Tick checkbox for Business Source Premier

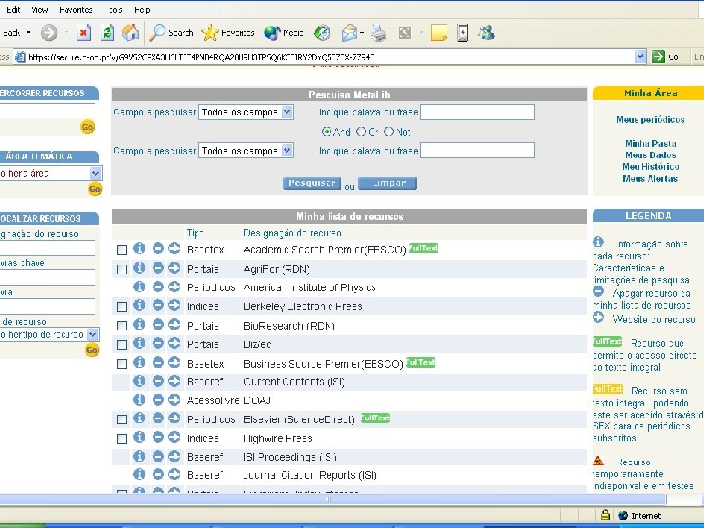point(122,364)
